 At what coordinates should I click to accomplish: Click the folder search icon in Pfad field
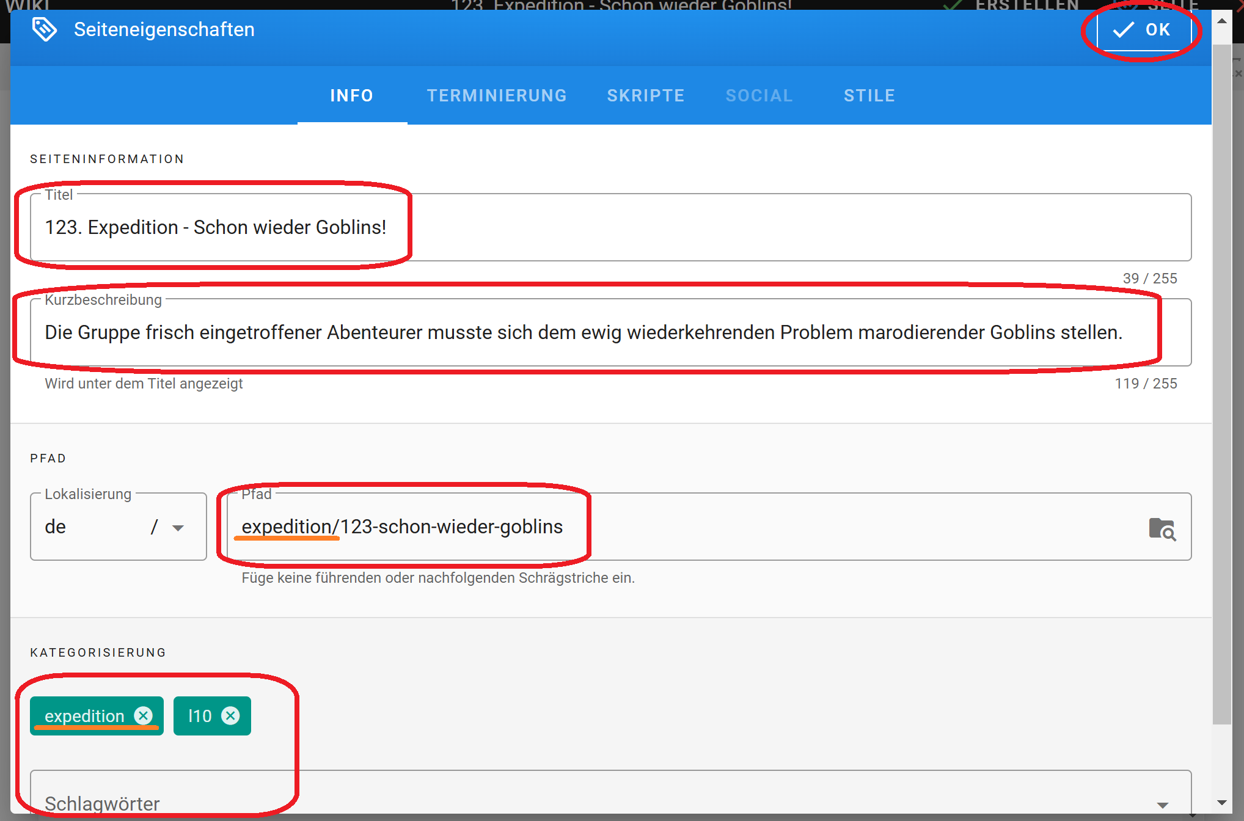click(1162, 528)
